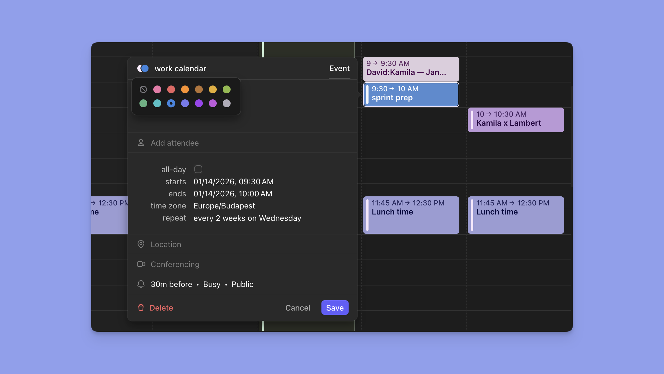This screenshot has height=374, width=664.
Task: Click the trash icon next to Delete
Action: pos(141,308)
